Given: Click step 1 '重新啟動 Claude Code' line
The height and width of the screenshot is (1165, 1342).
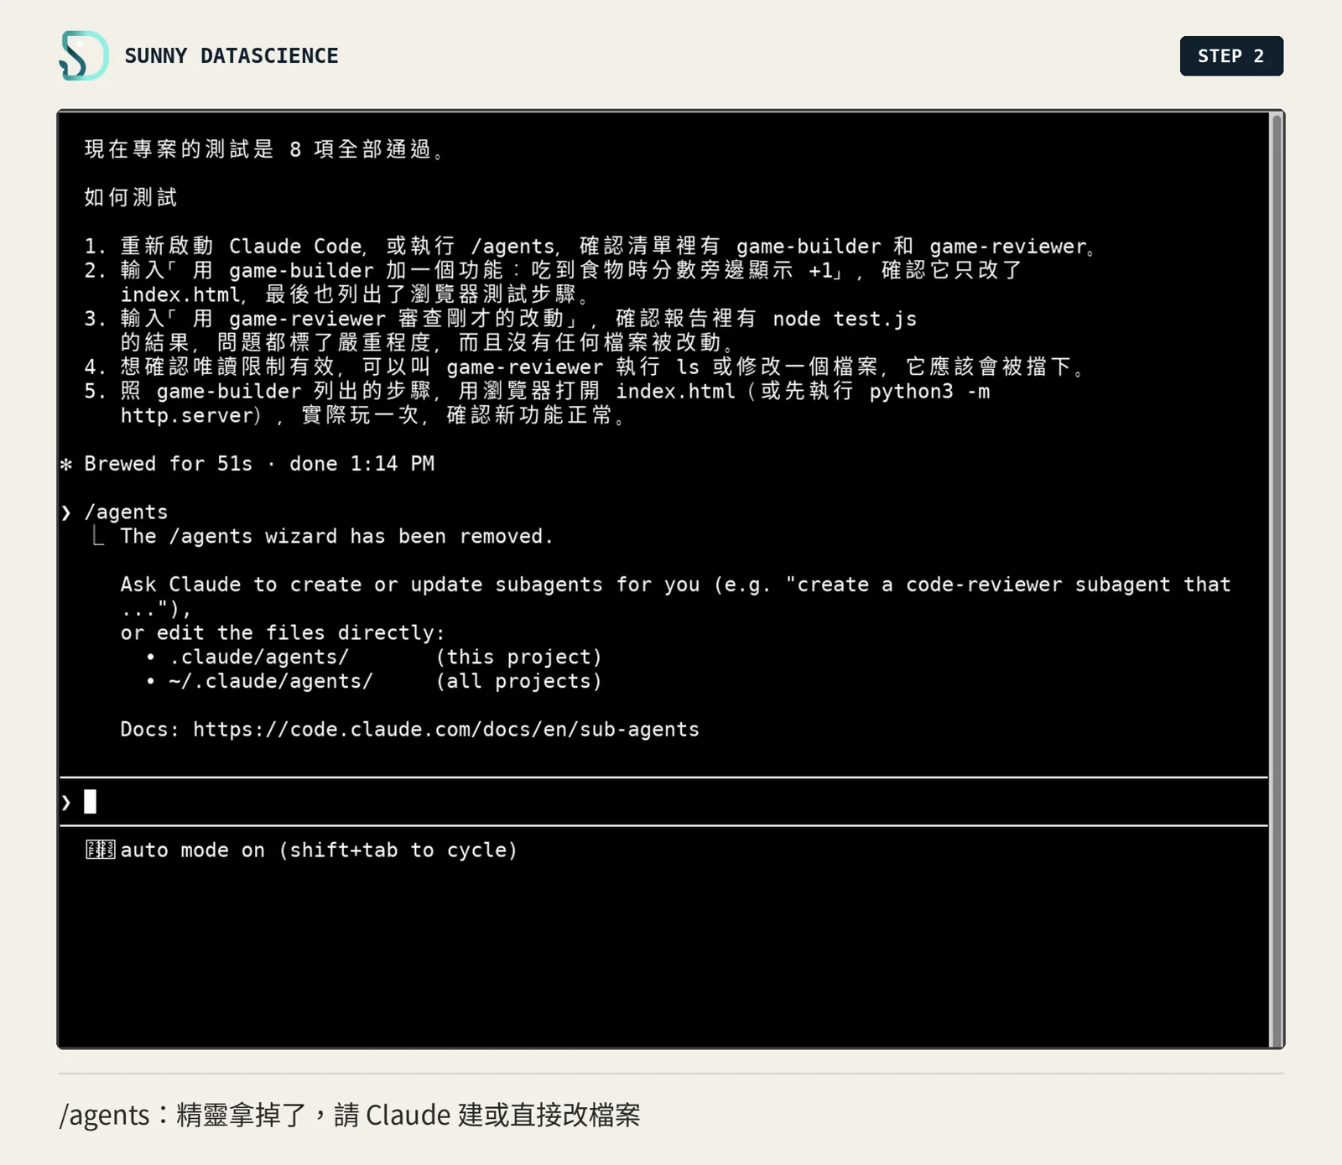Looking at the screenshot, I should pyautogui.click(x=590, y=247).
